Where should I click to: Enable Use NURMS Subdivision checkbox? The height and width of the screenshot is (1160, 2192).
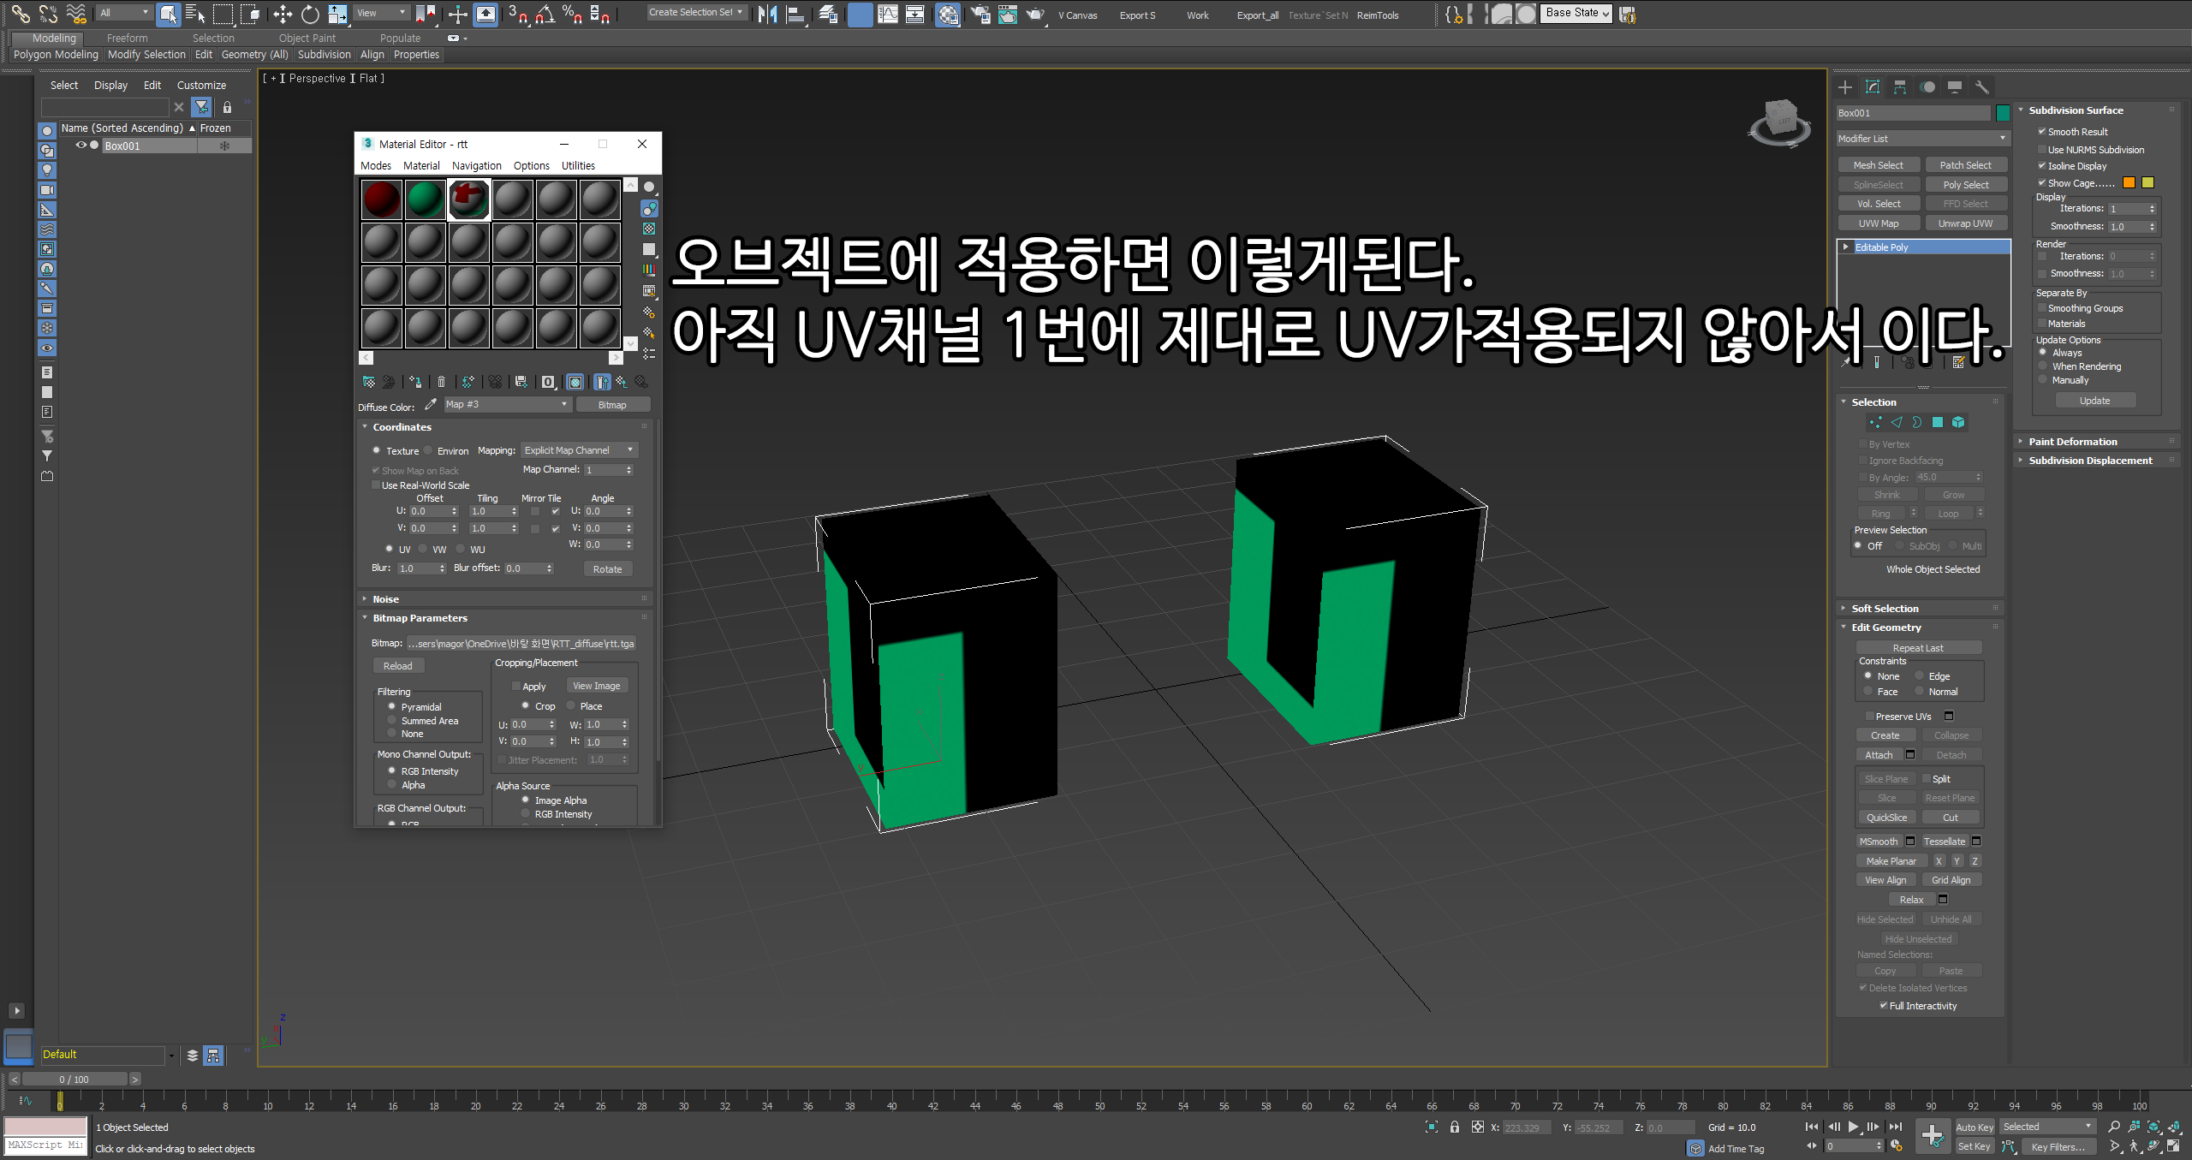[x=2042, y=149]
